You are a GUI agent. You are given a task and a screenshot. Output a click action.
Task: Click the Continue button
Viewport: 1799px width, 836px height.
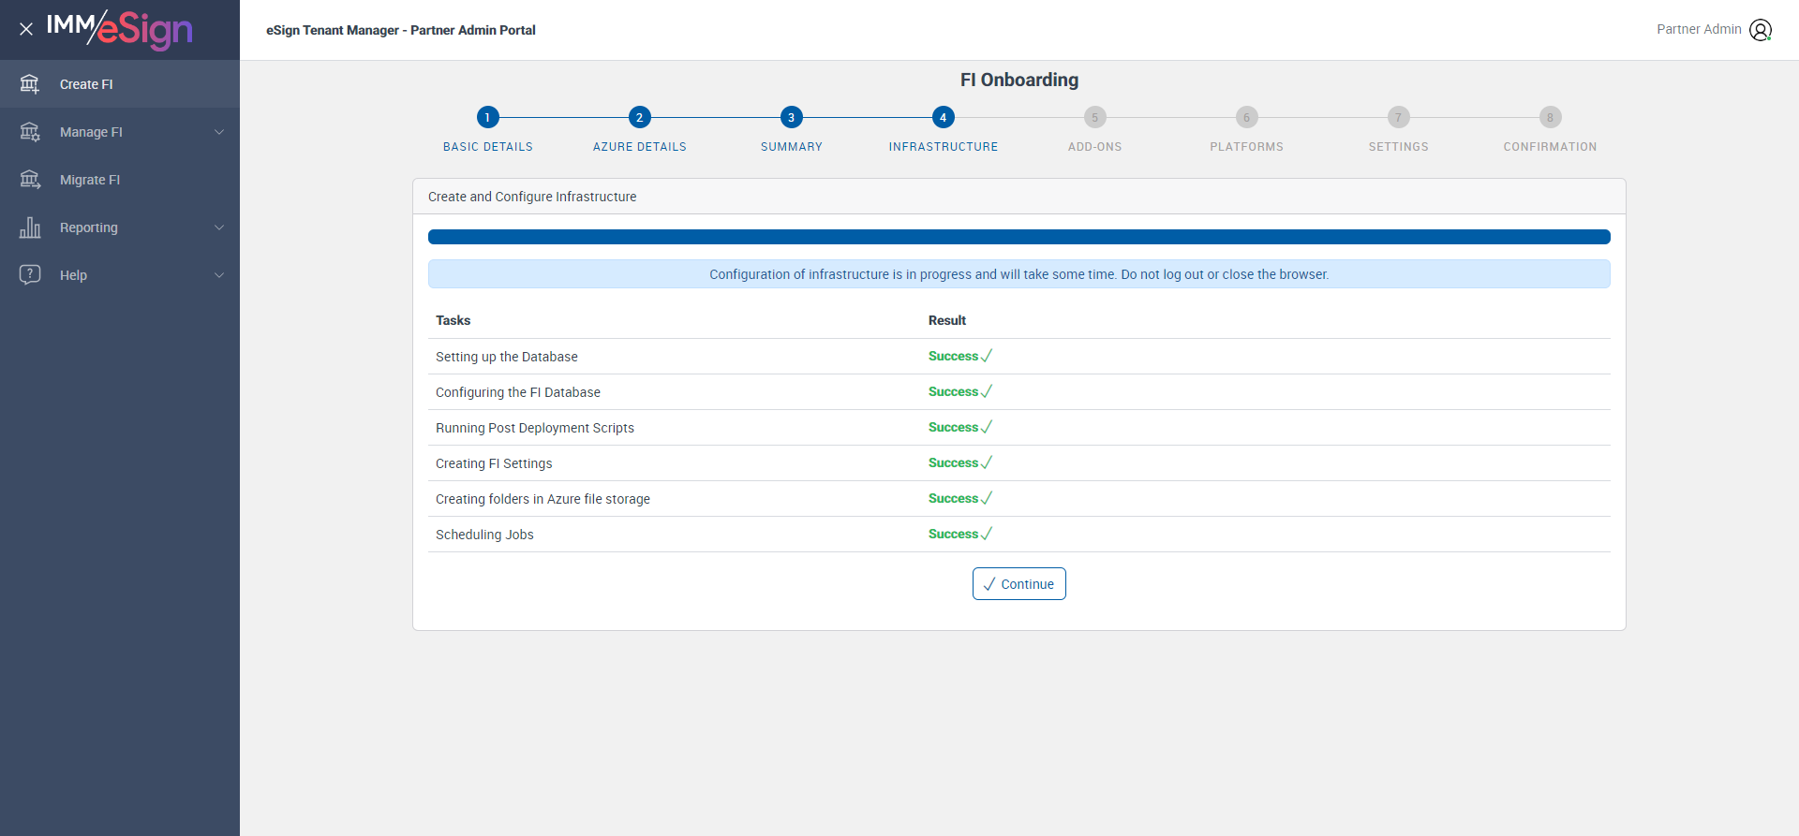tap(1018, 583)
